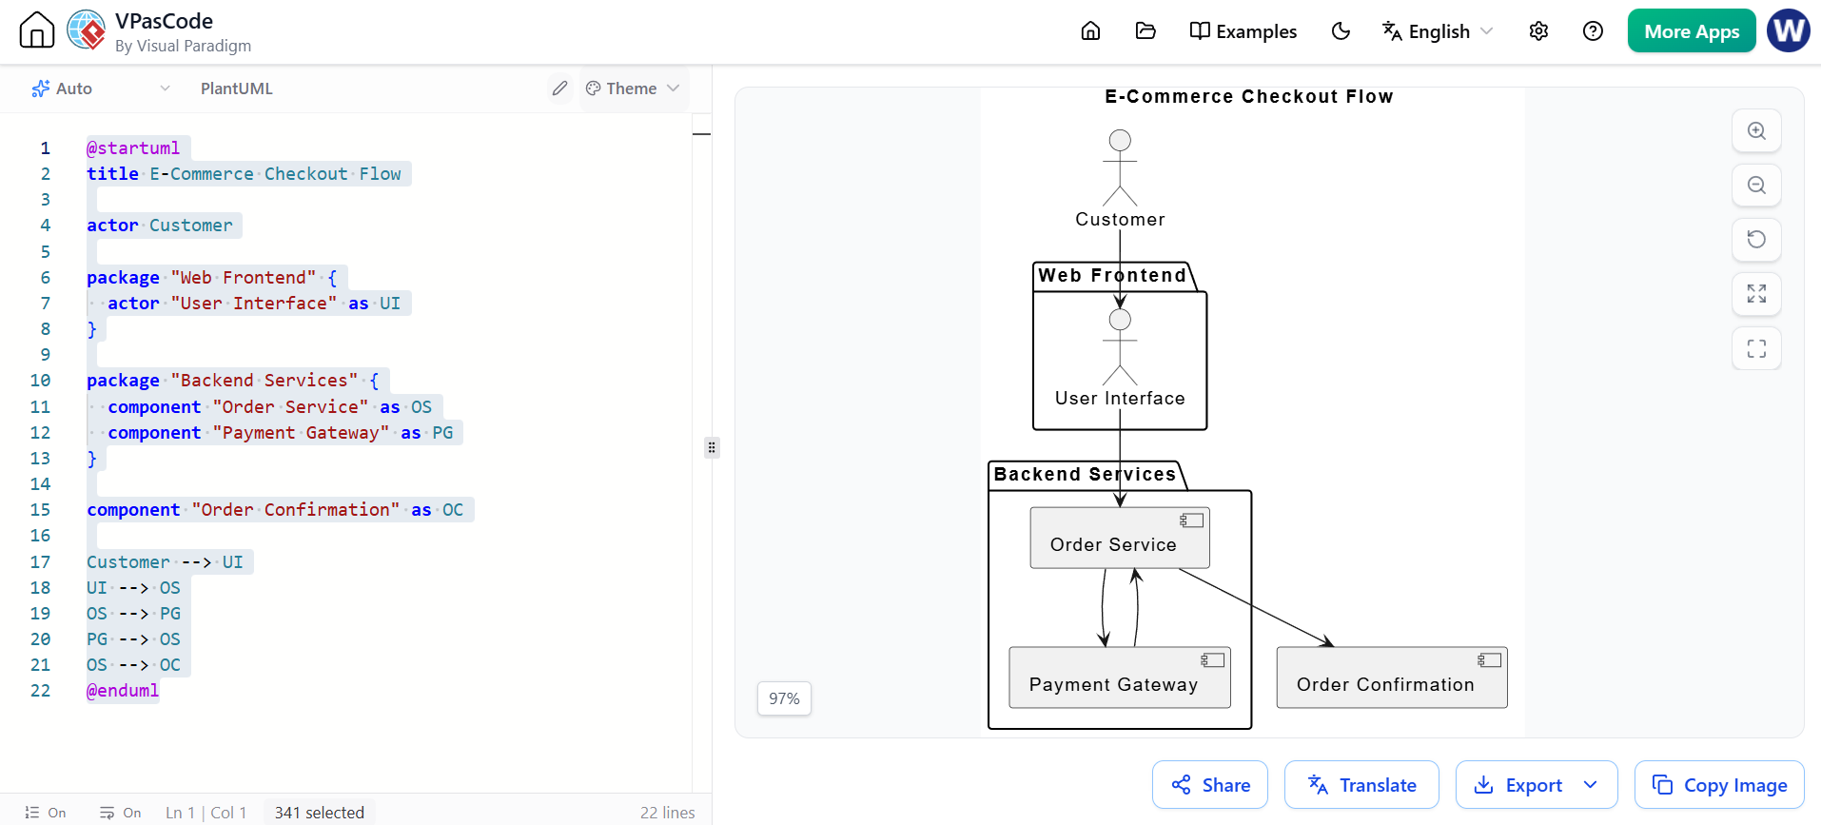Expand the Export options arrow
1821x825 pixels.
click(x=1591, y=785)
